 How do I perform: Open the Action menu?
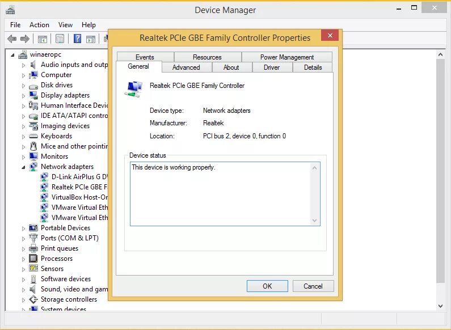click(39, 25)
